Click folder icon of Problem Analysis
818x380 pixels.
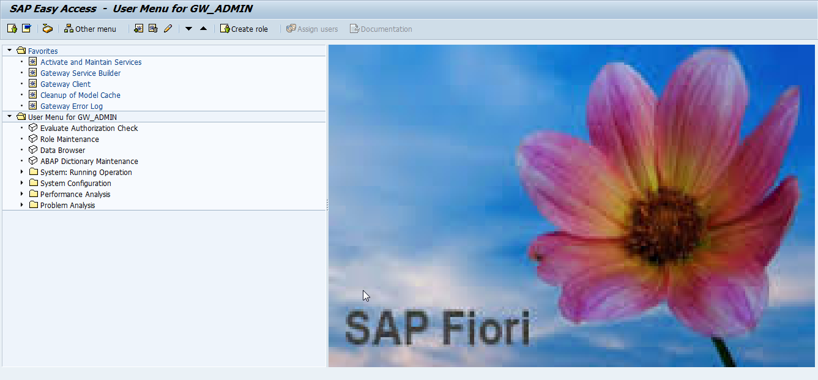33,205
